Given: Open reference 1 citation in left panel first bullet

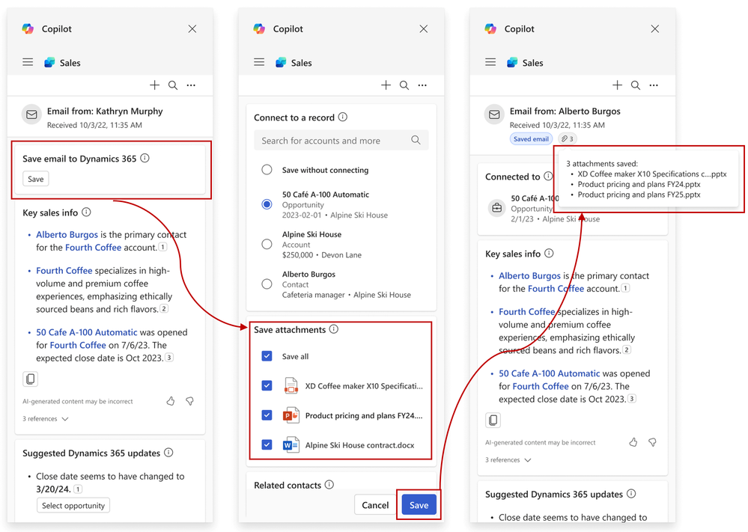Looking at the screenshot, I should click(162, 247).
